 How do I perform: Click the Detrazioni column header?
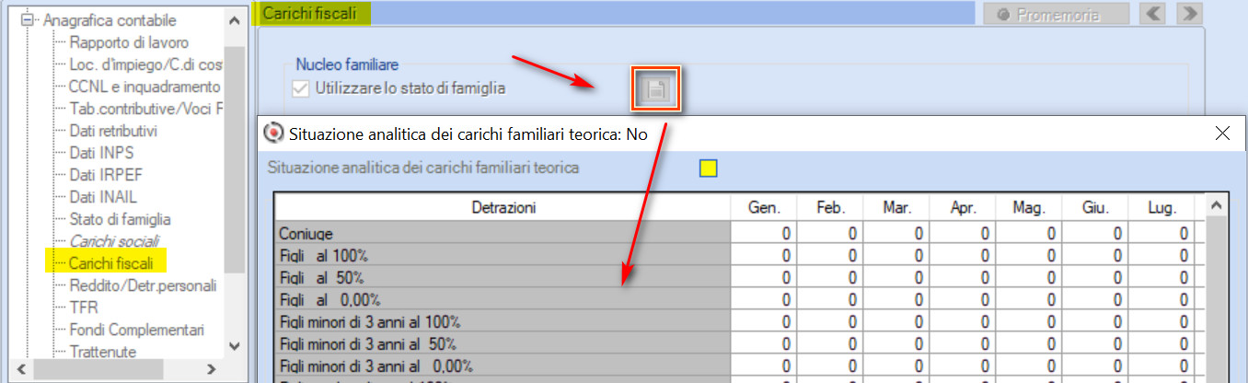coord(503,208)
